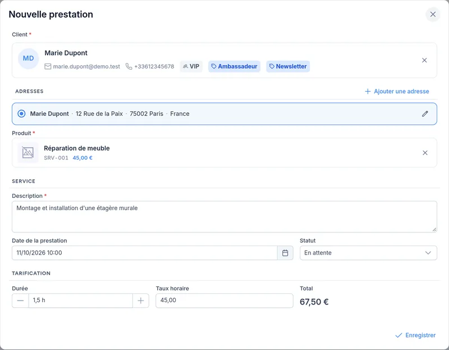Click the 75002 Paris address text
This screenshot has width=449, height=350.
click(146, 114)
